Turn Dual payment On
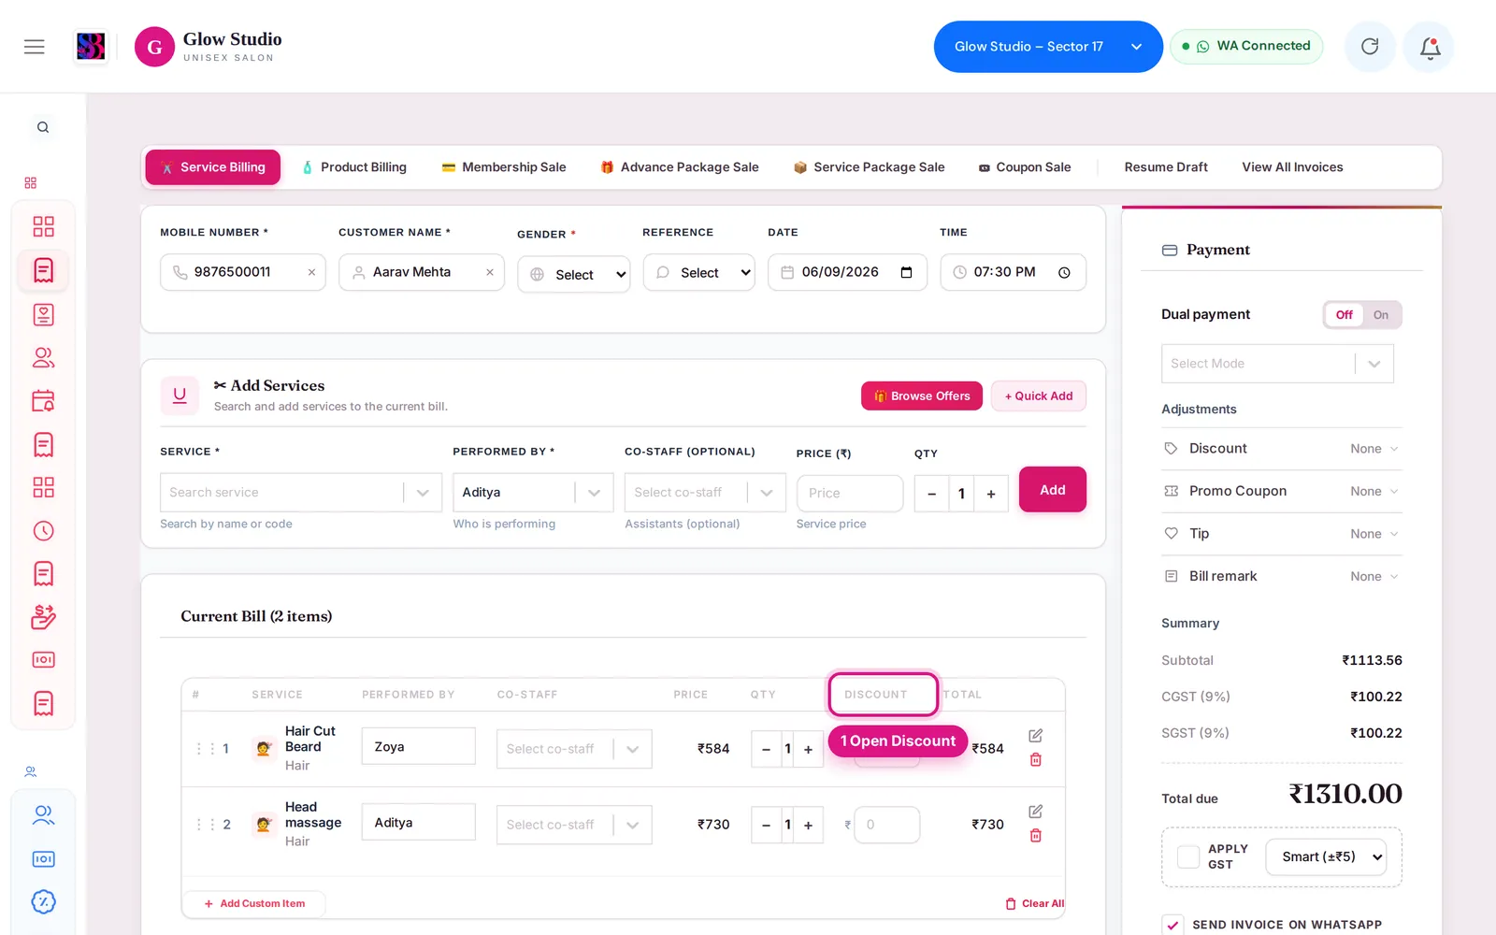 (x=1381, y=315)
